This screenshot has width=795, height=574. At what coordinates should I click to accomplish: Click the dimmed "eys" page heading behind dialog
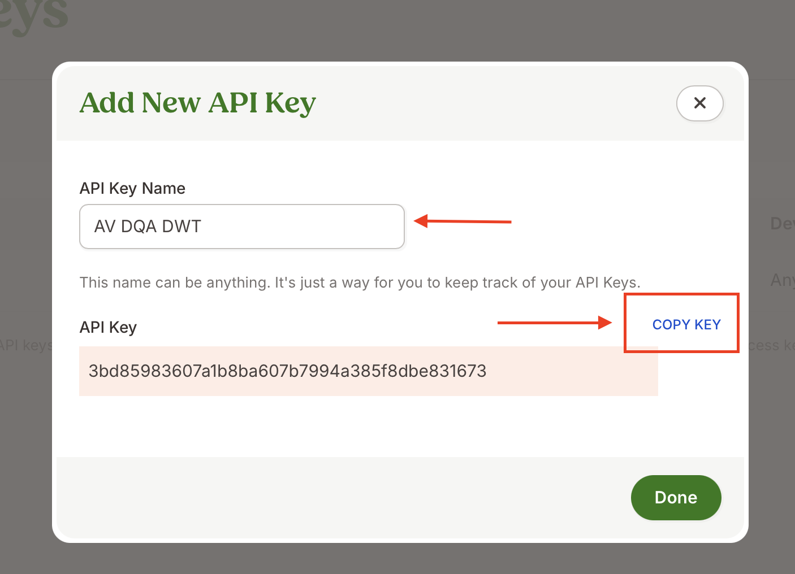[x=34, y=14]
